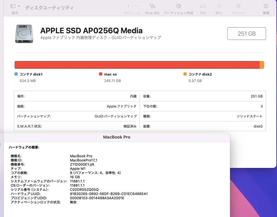Click the restore (復元) toolbar icon
The image size is (277, 217).
[x=219, y=6]
